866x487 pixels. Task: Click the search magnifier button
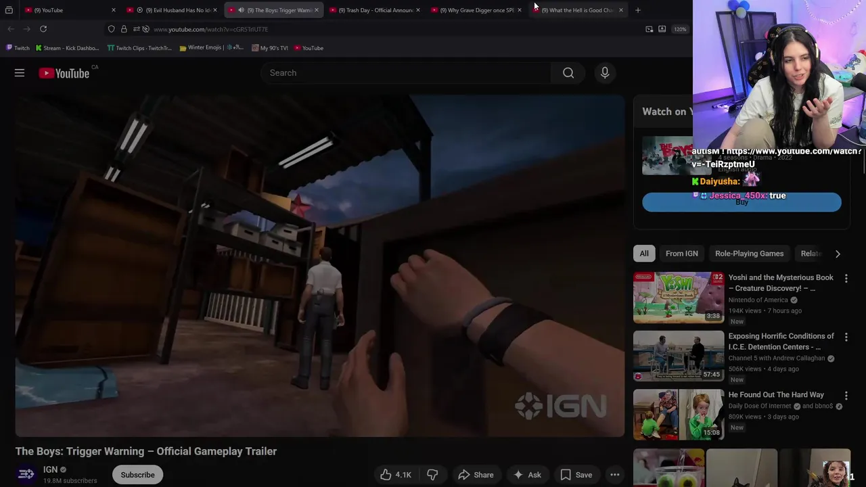[568, 73]
